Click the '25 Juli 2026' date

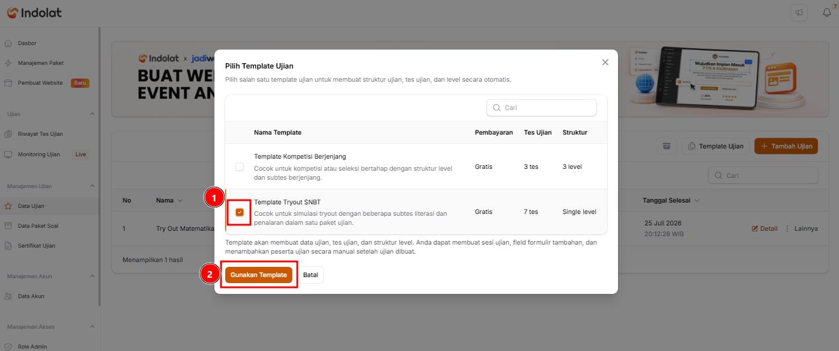(662, 222)
